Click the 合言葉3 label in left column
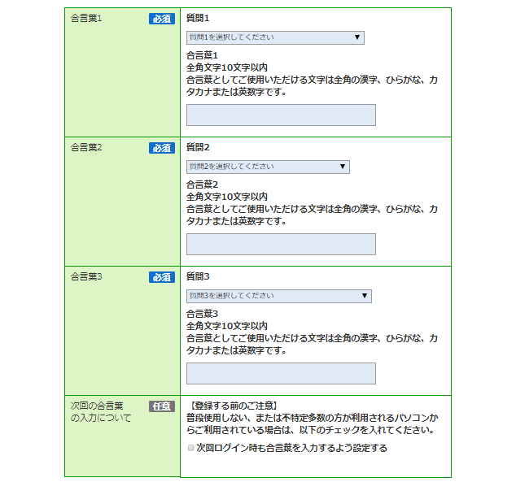516x495 pixels. pos(86,277)
